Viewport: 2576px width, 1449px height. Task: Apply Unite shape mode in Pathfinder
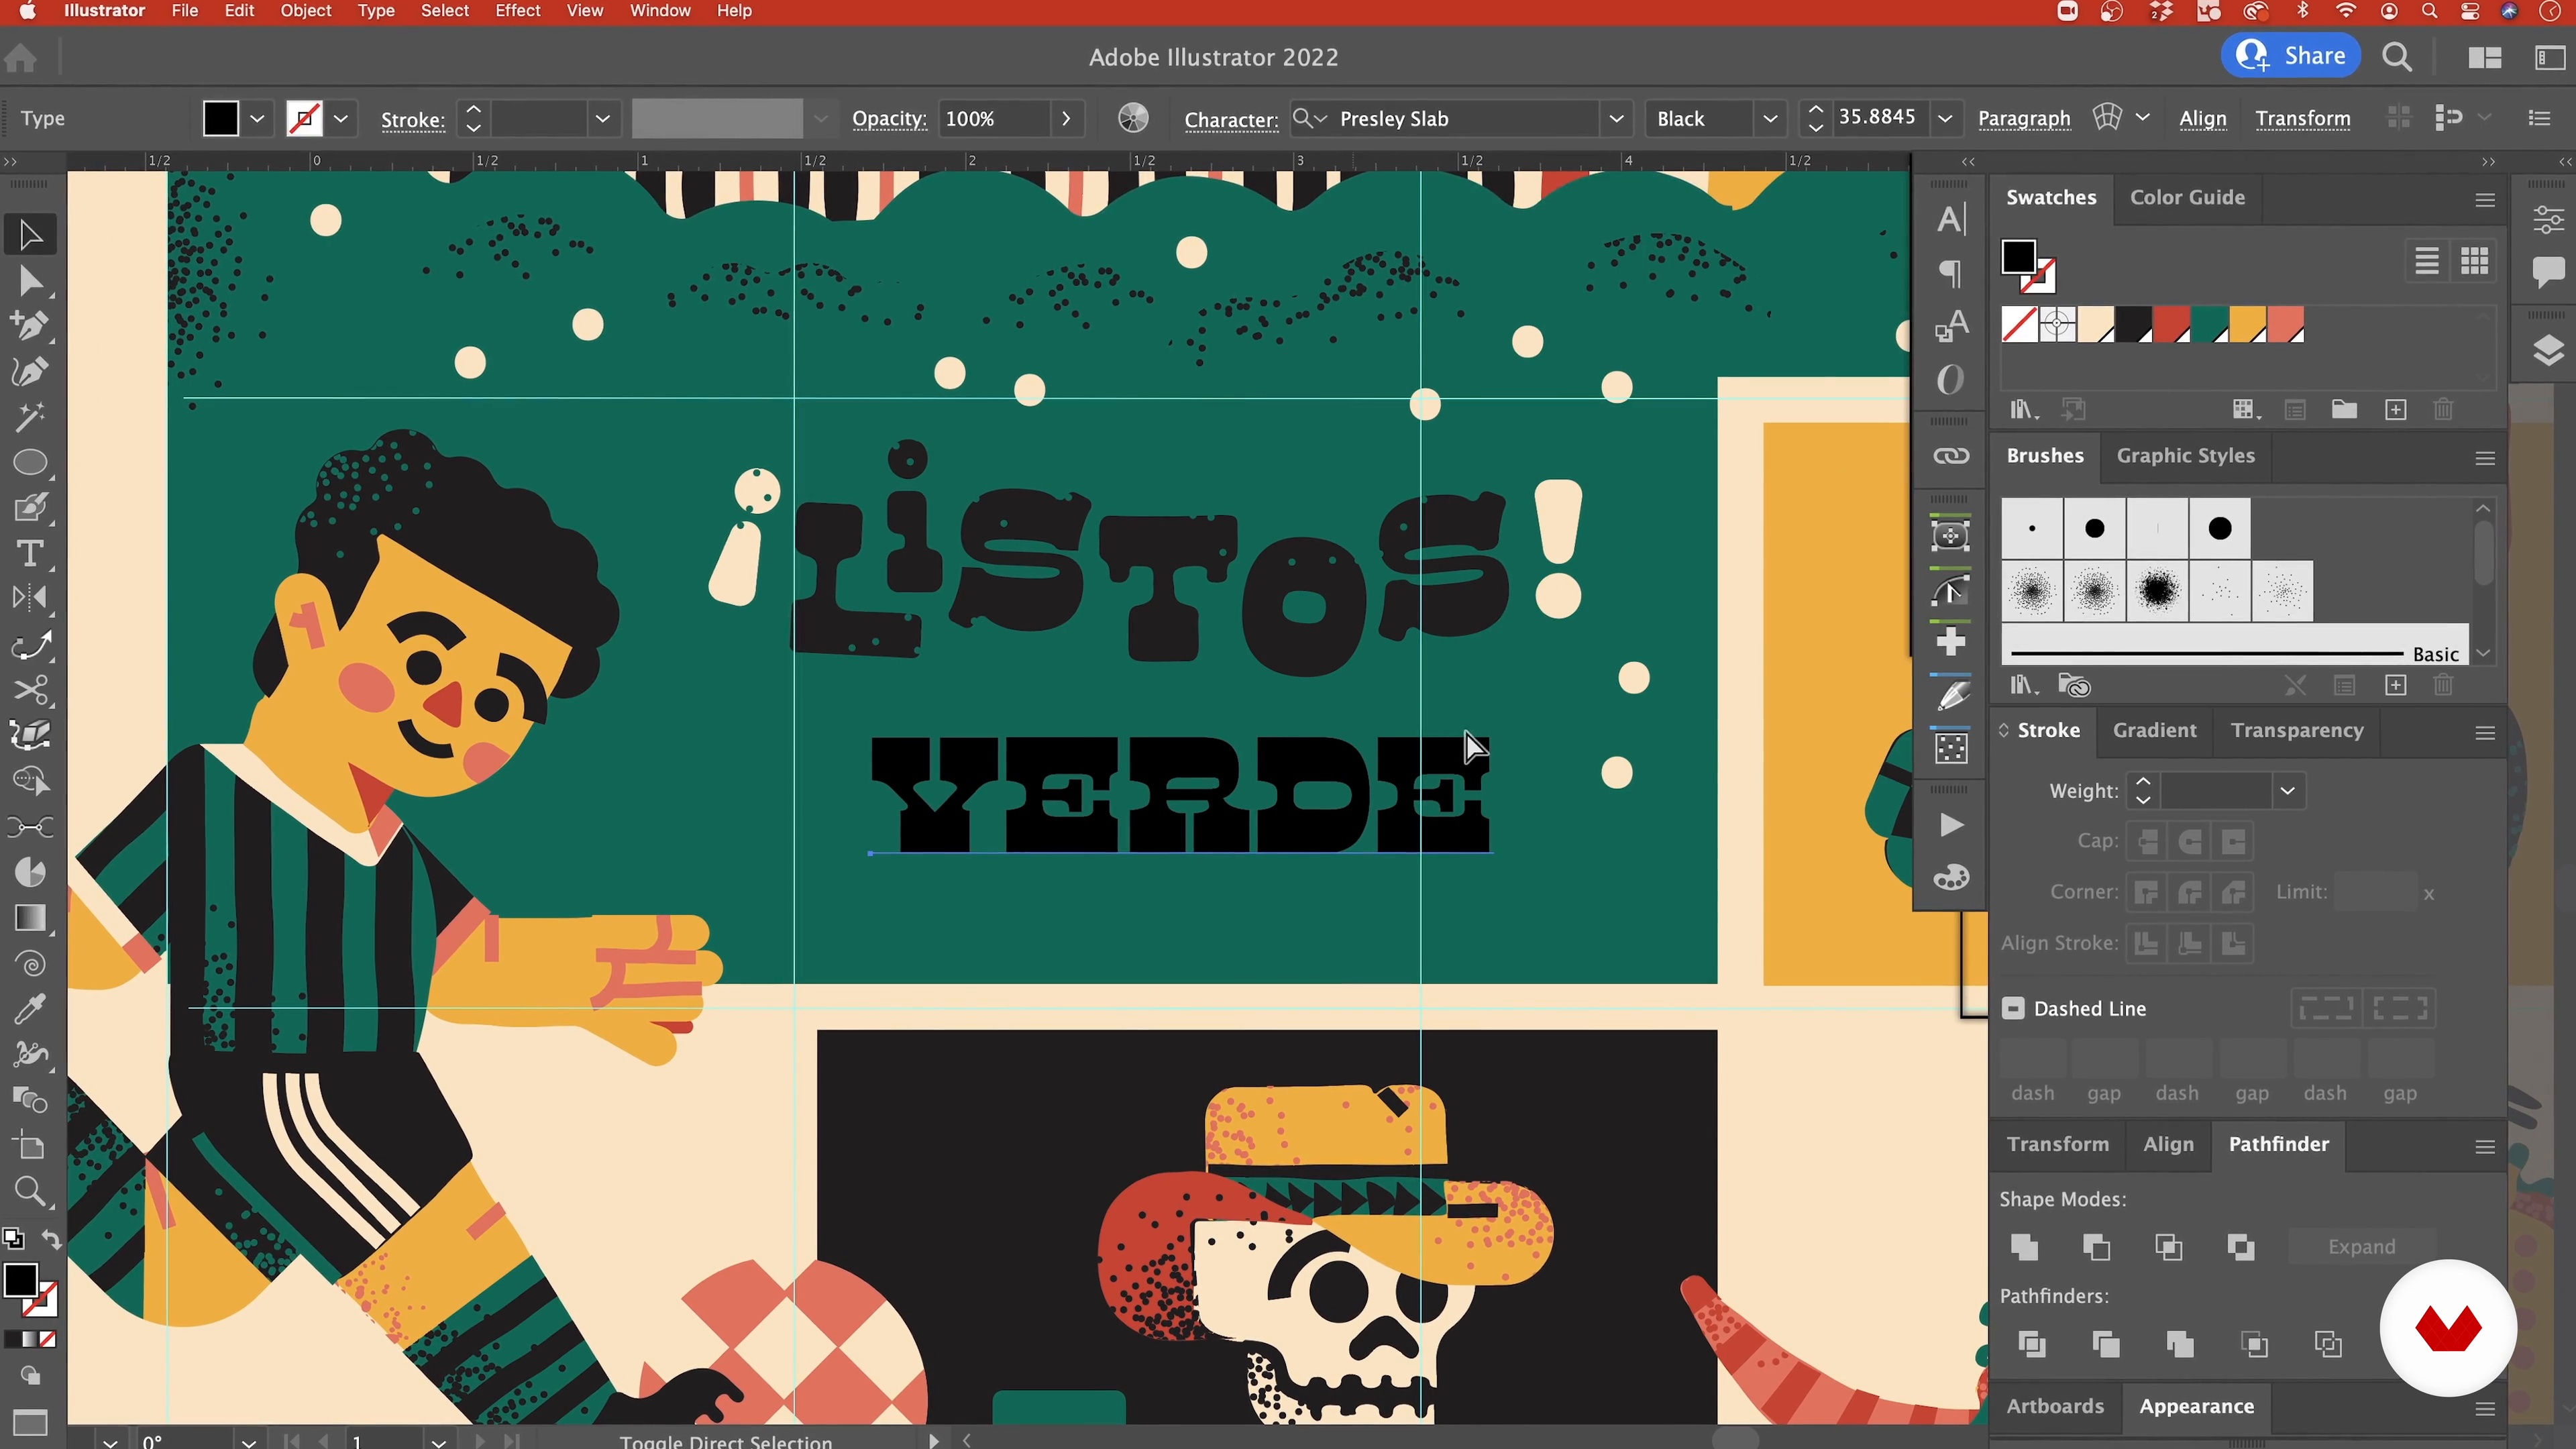click(2024, 1247)
